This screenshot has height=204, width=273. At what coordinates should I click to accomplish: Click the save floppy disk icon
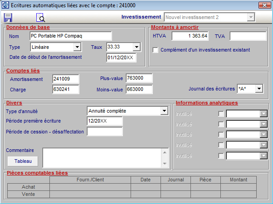[x=8, y=18]
